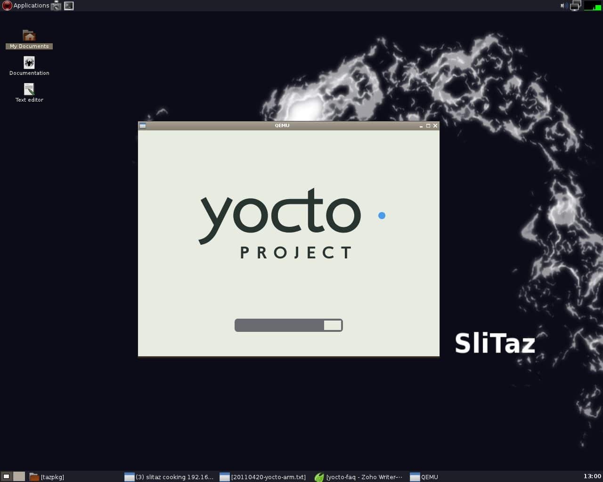Select the QEMU taskbar entry
This screenshot has height=482, width=603.
tap(424, 477)
